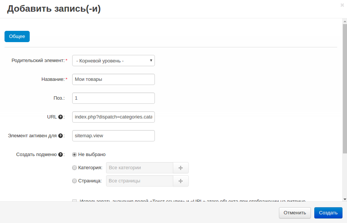
Task: Click help icon next to 'Создать подменю'
Action: [x=60, y=155]
